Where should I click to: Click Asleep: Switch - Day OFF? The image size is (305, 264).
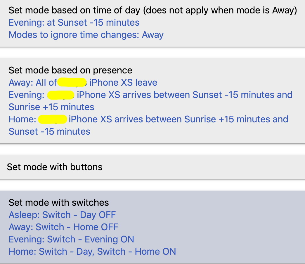click(62, 215)
